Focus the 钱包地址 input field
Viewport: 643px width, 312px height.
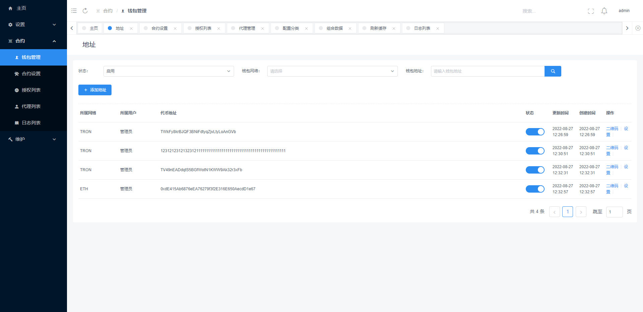[x=487, y=71]
